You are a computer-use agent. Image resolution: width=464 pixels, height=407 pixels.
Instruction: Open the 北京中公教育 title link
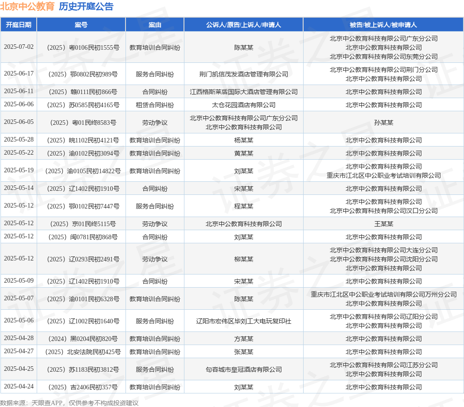tap(27, 6)
